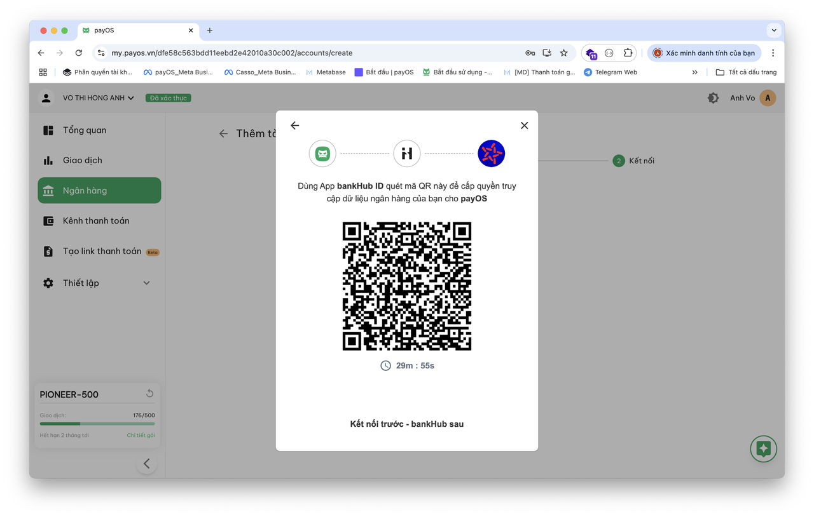Click the green payOS logo in the modal
The height and width of the screenshot is (517, 814).
[x=322, y=154]
